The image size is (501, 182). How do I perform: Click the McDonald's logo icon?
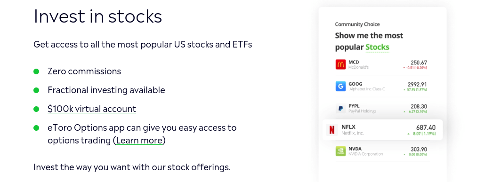click(340, 64)
